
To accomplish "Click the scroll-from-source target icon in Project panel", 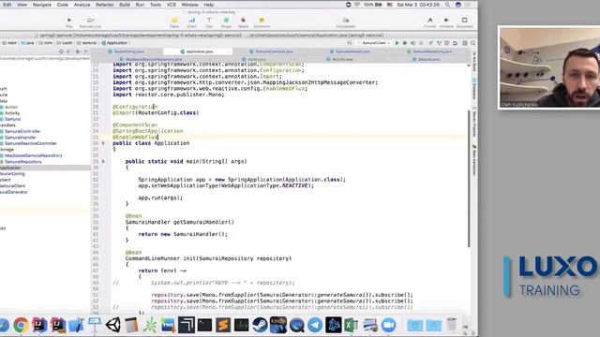I will tap(61, 51).
